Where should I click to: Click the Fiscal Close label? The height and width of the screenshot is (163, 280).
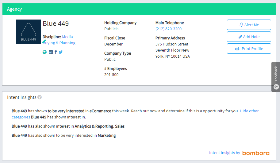[115, 38]
